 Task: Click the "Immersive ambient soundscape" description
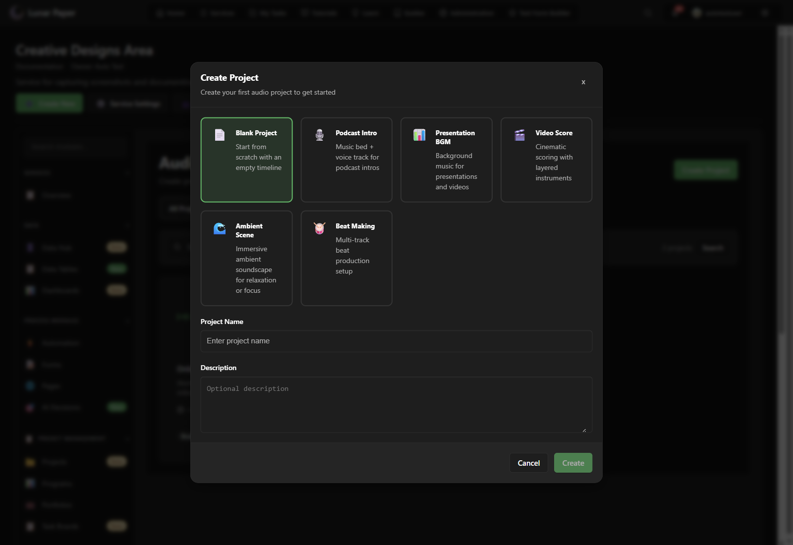coord(256,270)
